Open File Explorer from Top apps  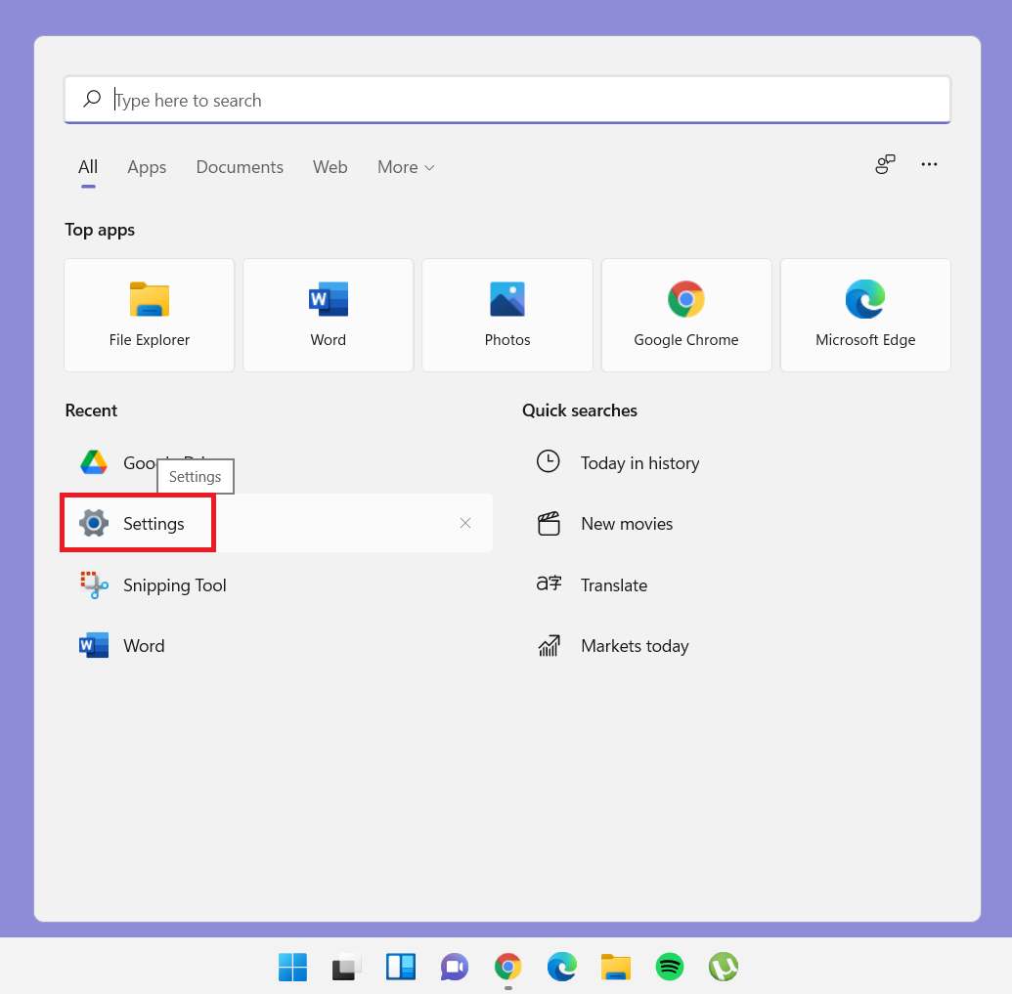149,315
